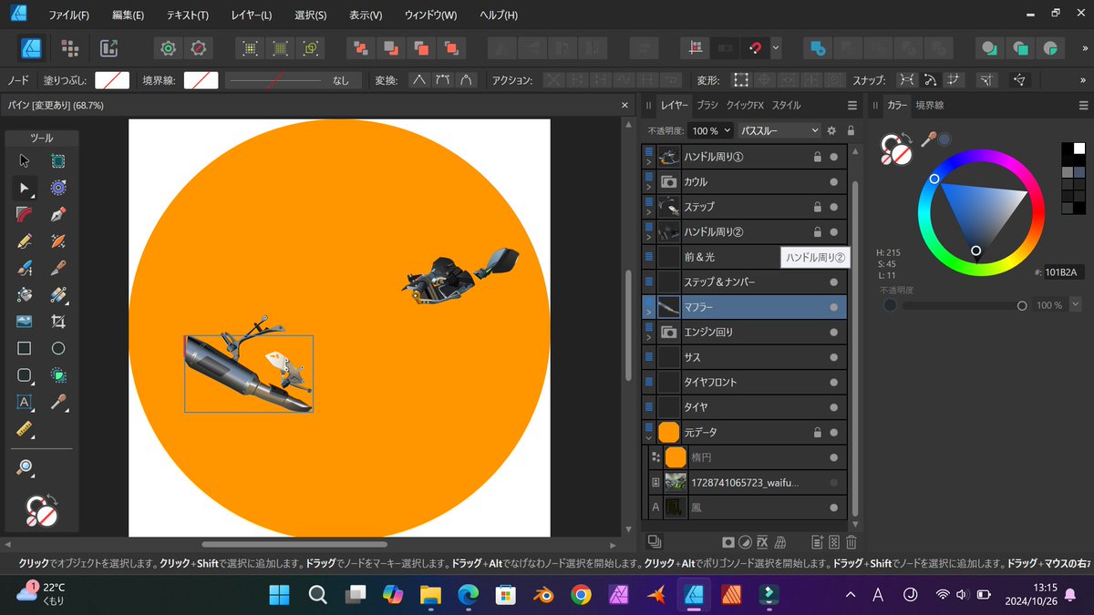Select the Crop tool

(58, 322)
